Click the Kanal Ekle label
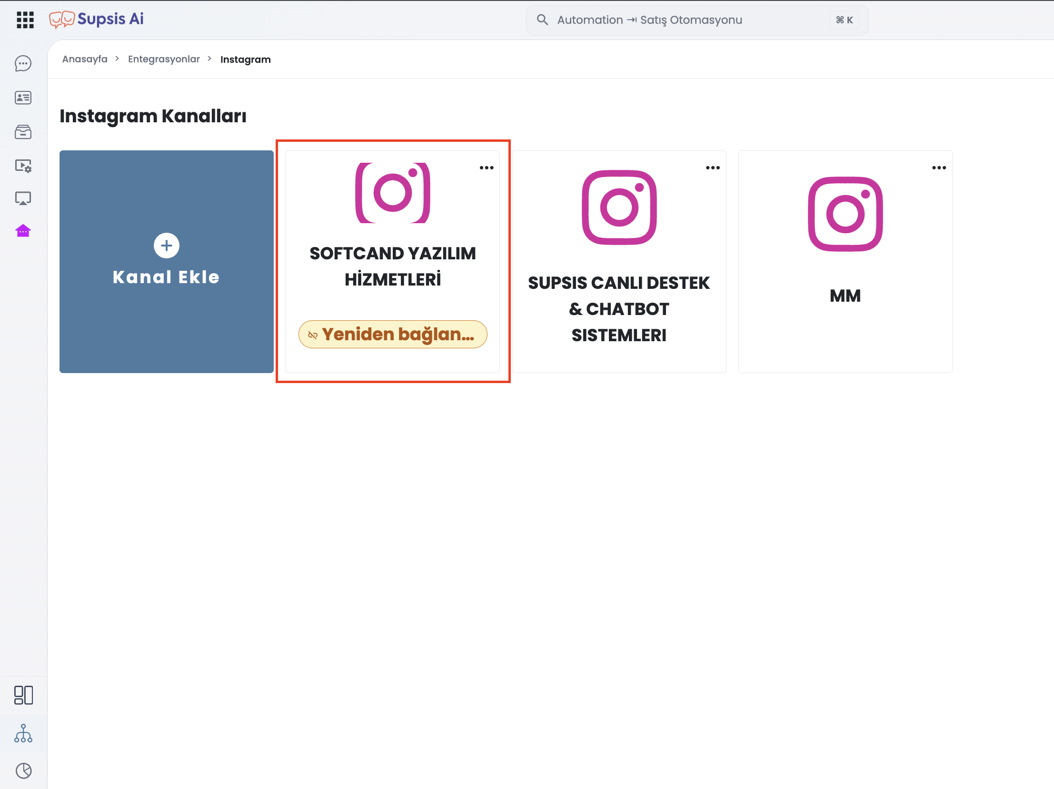The width and height of the screenshot is (1054, 789). pyautogui.click(x=166, y=277)
